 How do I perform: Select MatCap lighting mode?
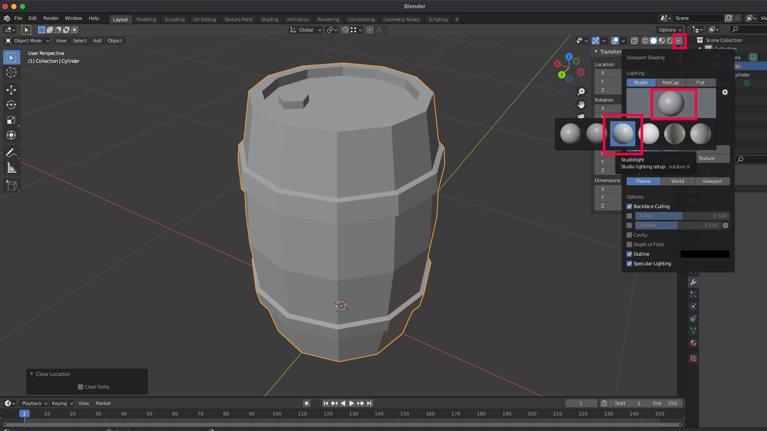(670, 83)
